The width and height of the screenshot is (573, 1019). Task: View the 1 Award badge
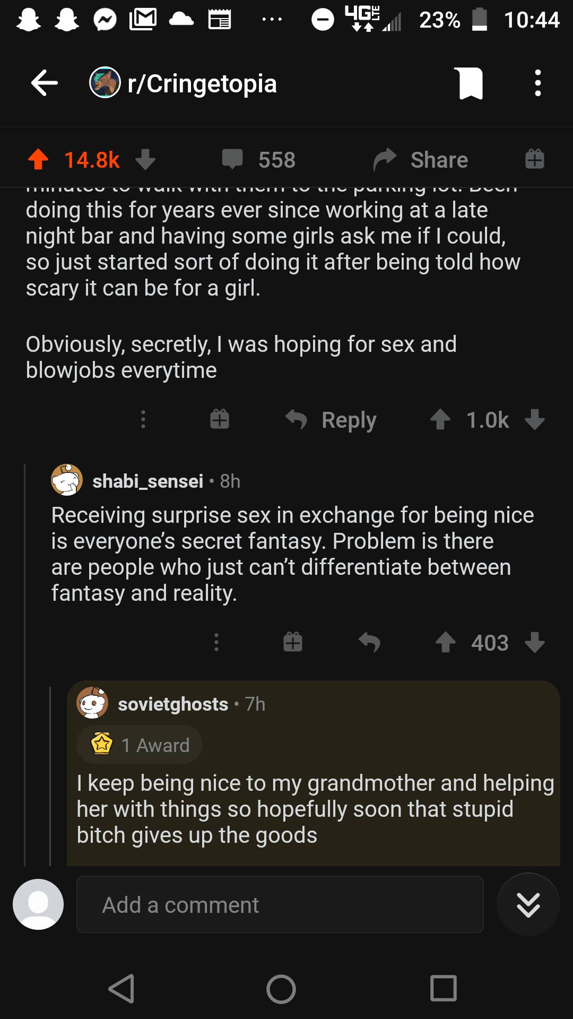coord(140,745)
